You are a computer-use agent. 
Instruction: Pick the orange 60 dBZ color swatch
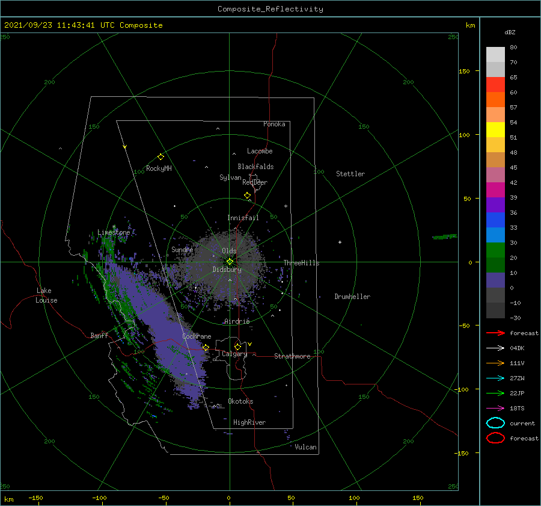[495, 99]
